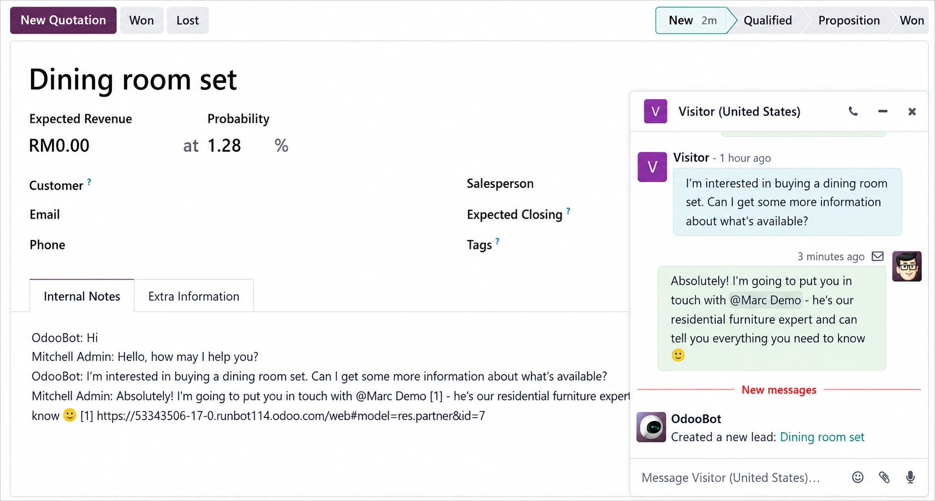
Task: Click Mitchell Admin's 'Absolutely!' reply bubble
Action: [x=772, y=318]
